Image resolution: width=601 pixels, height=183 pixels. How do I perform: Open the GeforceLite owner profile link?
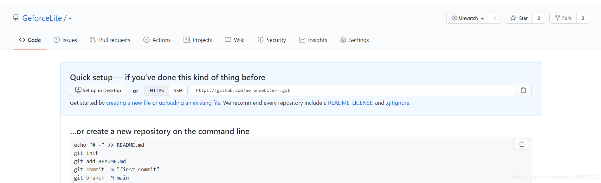click(x=42, y=18)
